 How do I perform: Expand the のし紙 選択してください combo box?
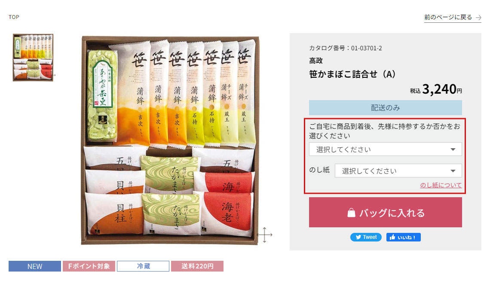point(398,171)
